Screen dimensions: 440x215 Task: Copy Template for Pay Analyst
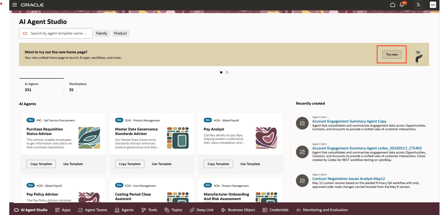click(218, 164)
